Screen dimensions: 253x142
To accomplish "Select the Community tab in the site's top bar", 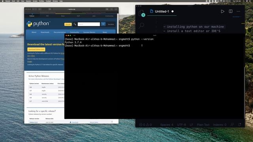I will point(109,16).
